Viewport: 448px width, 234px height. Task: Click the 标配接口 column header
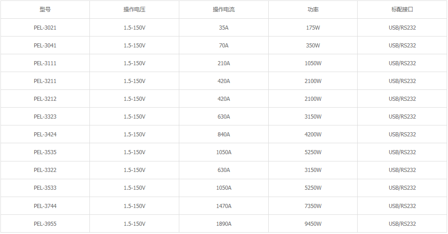click(402, 10)
